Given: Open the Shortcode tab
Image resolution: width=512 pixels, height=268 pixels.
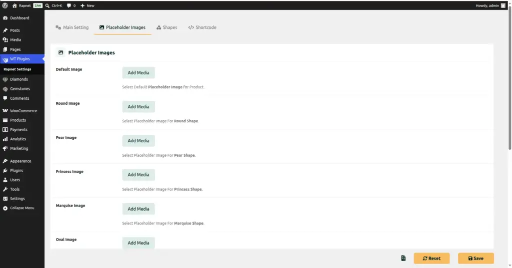Looking at the screenshot, I should pyautogui.click(x=202, y=27).
